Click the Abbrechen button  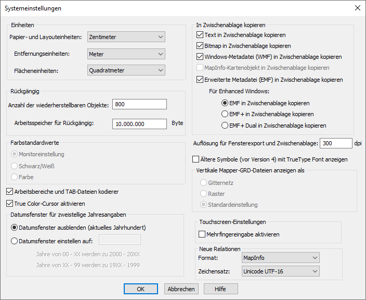tap(181, 289)
